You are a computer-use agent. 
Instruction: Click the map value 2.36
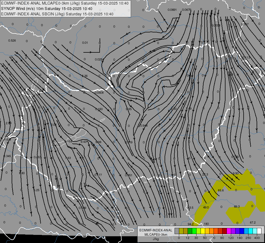[85, 76]
